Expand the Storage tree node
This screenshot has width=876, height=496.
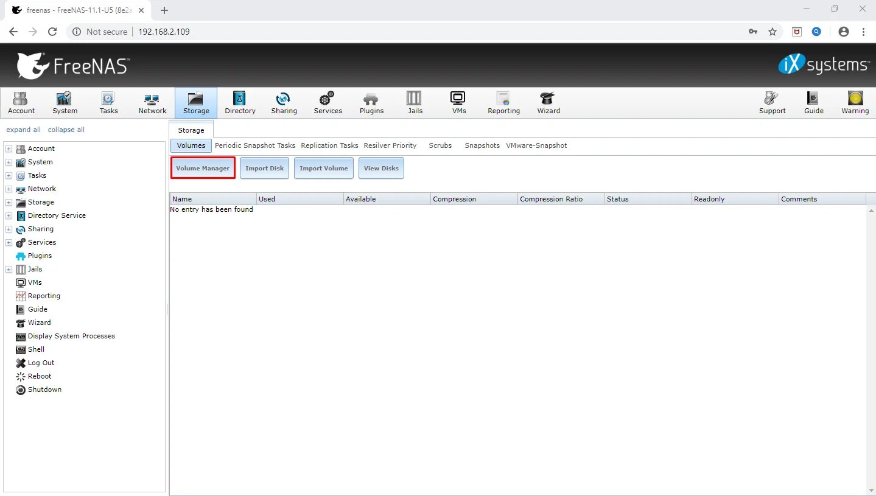pyautogui.click(x=9, y=203)
